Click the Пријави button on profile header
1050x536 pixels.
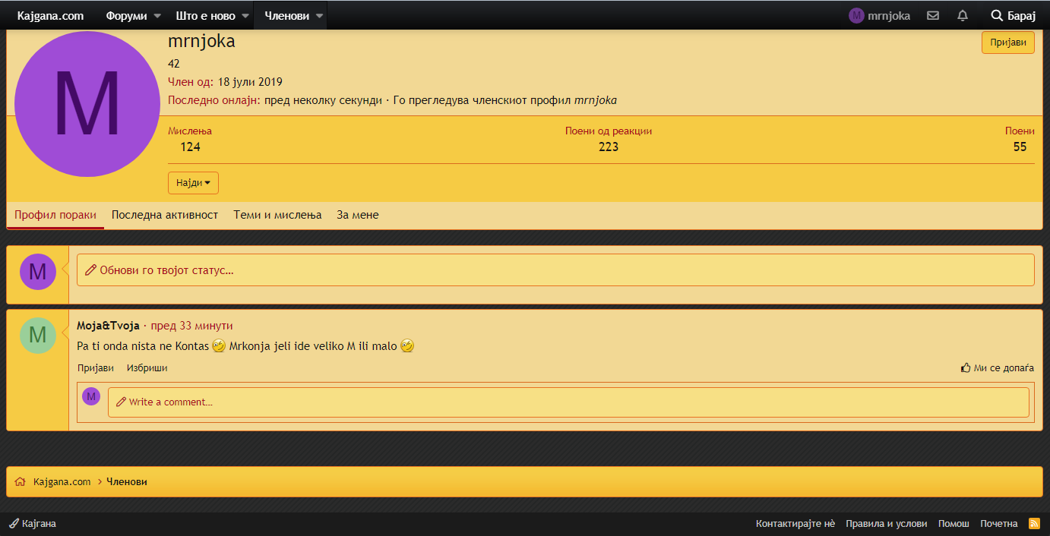tap(1007, 43)
